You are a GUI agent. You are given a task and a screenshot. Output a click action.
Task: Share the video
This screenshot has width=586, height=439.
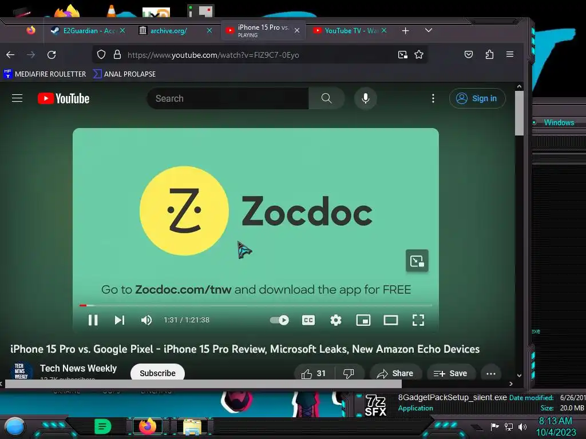[396, 373]
